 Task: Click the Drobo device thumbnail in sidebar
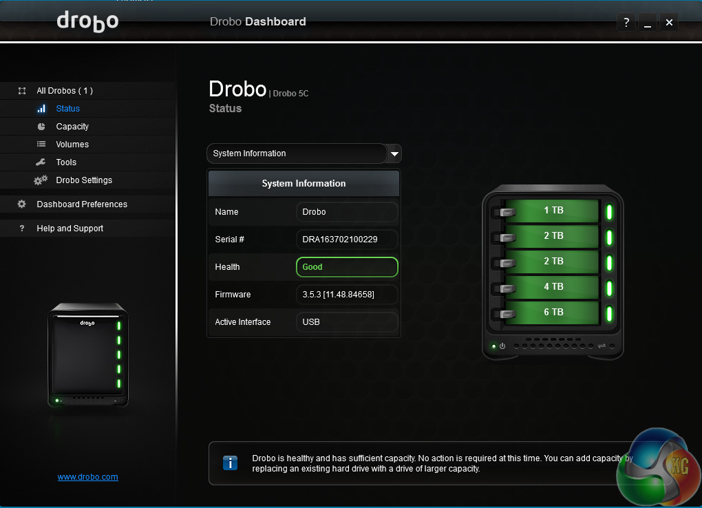click(88, 354)
